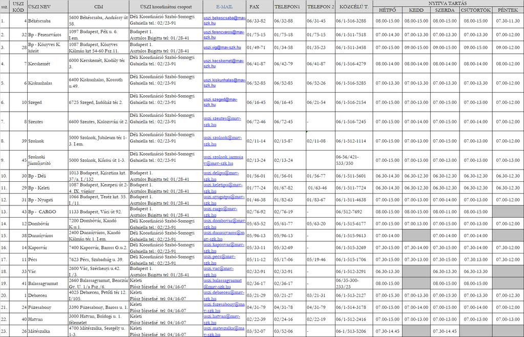524x337 pixels.
Task: Select the NYITVA TARTÁS header cell
Action: 448,4
